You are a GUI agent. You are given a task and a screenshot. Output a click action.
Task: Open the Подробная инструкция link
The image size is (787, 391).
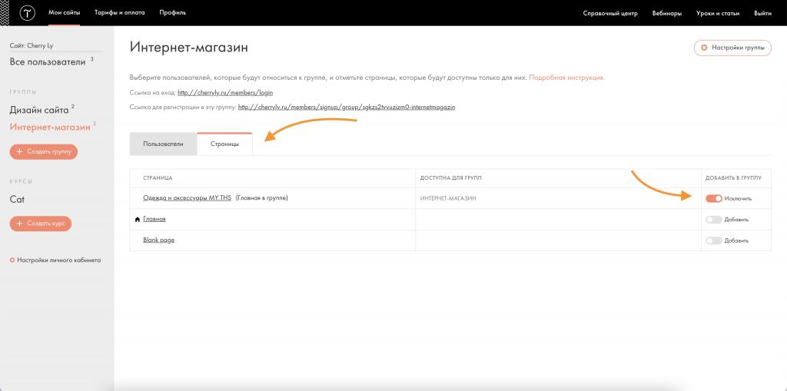point(566,78)
